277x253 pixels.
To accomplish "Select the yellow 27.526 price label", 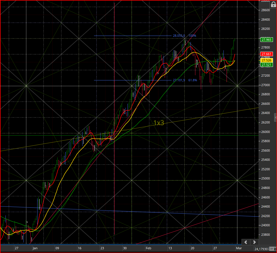I will [x=266, y=60].
